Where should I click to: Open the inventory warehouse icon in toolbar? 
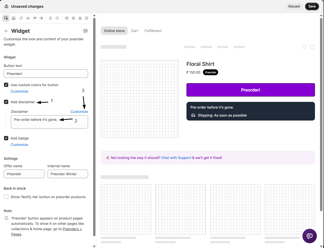point(14,18)
